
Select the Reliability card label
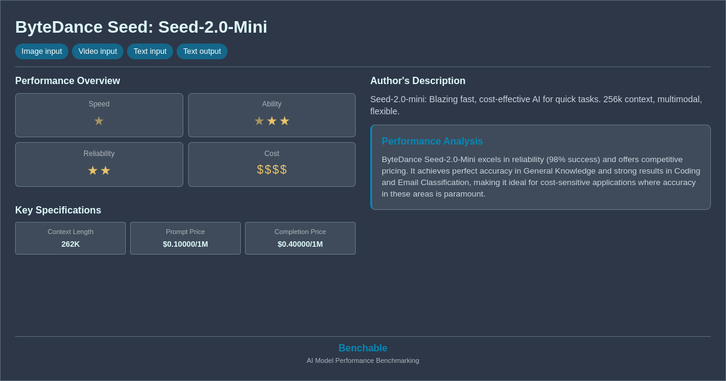(99, 154)
